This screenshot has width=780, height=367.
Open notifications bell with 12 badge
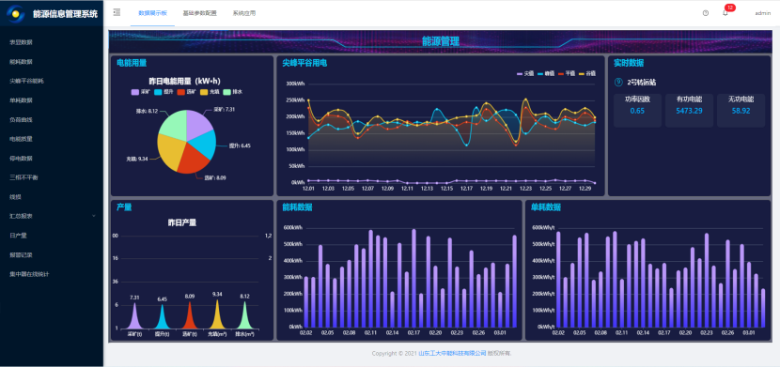coord(725,12)
